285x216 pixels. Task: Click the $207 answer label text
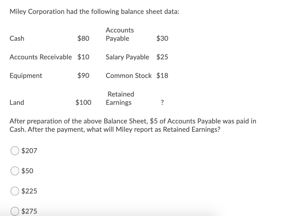click(x=29, y=151)
